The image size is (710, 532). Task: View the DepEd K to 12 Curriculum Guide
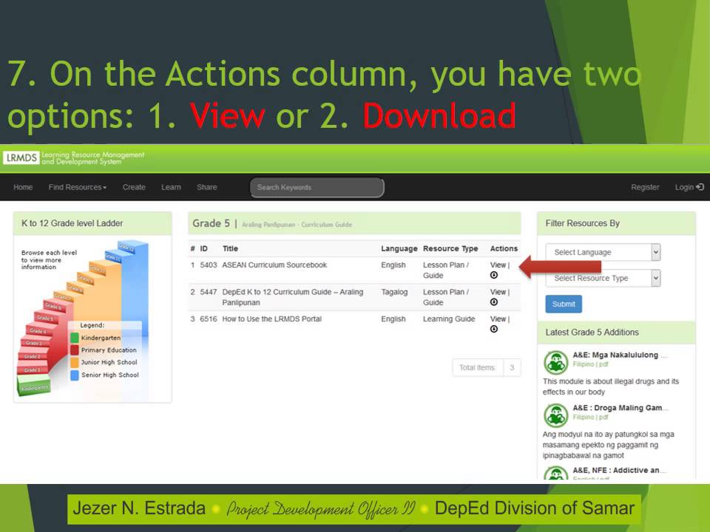(x=498, y=292)
